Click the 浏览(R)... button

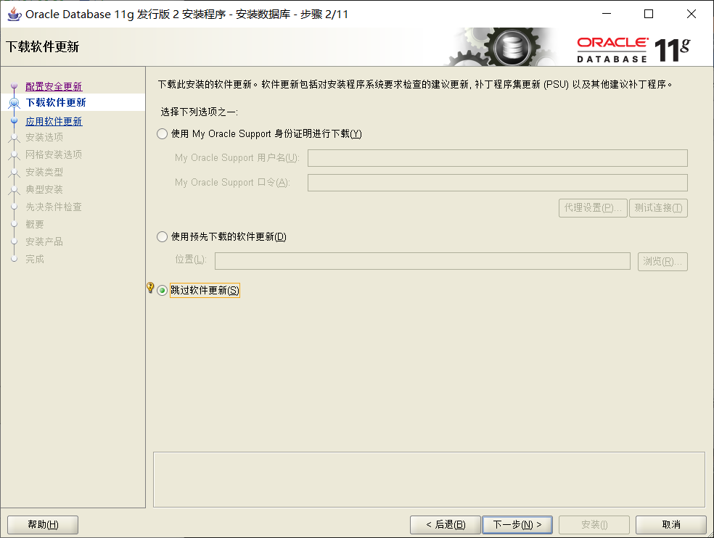point(662,262)
